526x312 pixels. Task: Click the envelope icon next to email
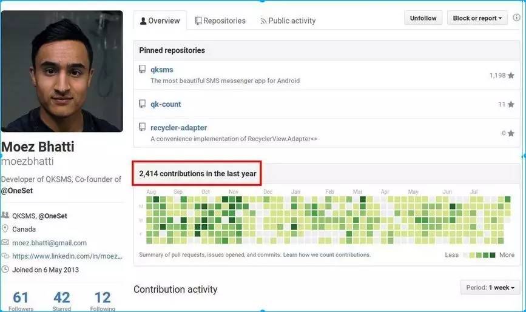coord(5,242)
